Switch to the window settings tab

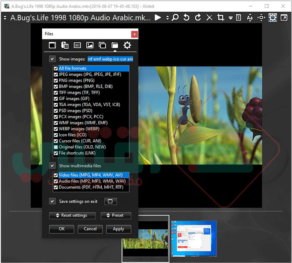tap(52, 45)
